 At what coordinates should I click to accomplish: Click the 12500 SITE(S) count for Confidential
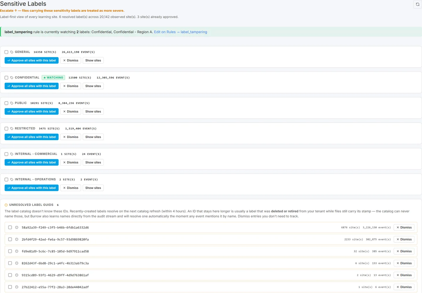coord(80,78)
